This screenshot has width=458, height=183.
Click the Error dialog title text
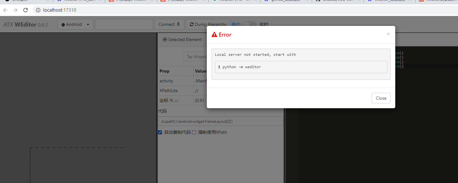coord(225,35)
